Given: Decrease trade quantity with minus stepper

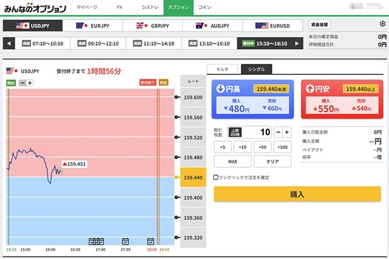Looking at the screenshot, I should point(278,132).
